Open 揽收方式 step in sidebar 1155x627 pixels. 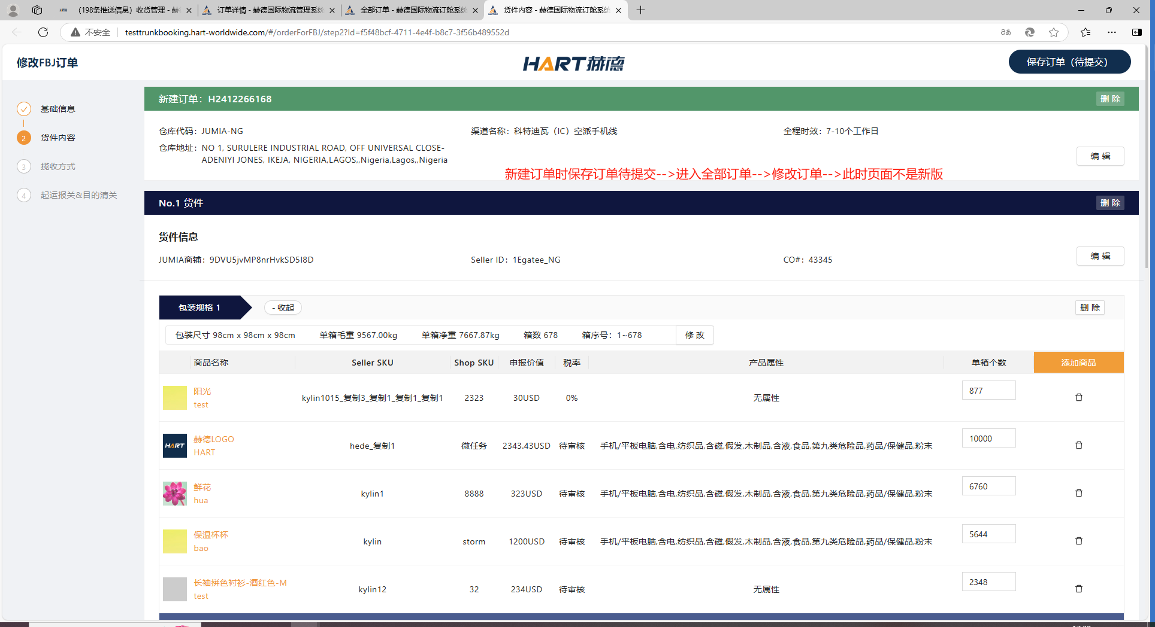coord(58,166)
